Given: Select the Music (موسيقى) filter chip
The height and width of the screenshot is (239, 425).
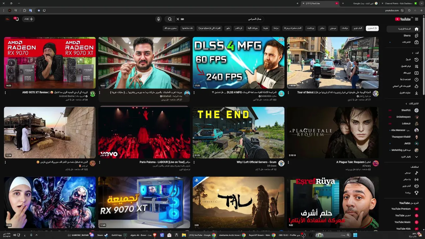Looking at the screenshot, I should click(333, 28).
